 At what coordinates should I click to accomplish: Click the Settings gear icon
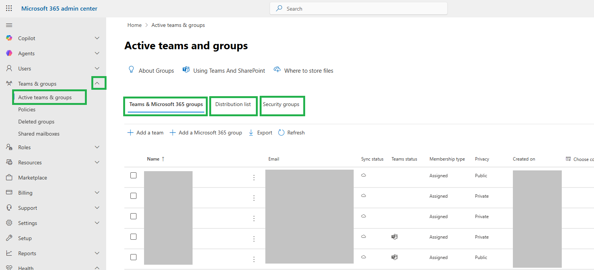[x=9, y=223]
